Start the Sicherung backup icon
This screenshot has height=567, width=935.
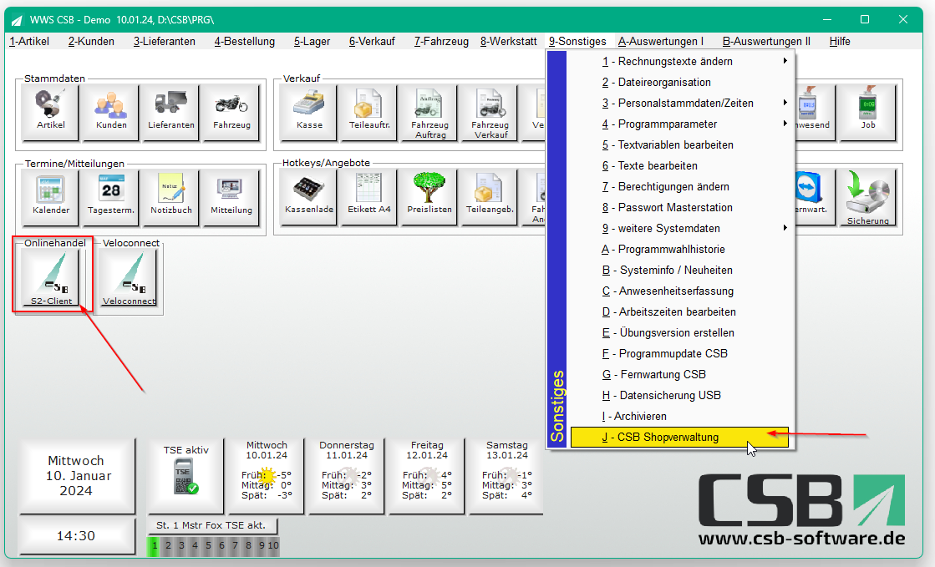click(867, 197)
